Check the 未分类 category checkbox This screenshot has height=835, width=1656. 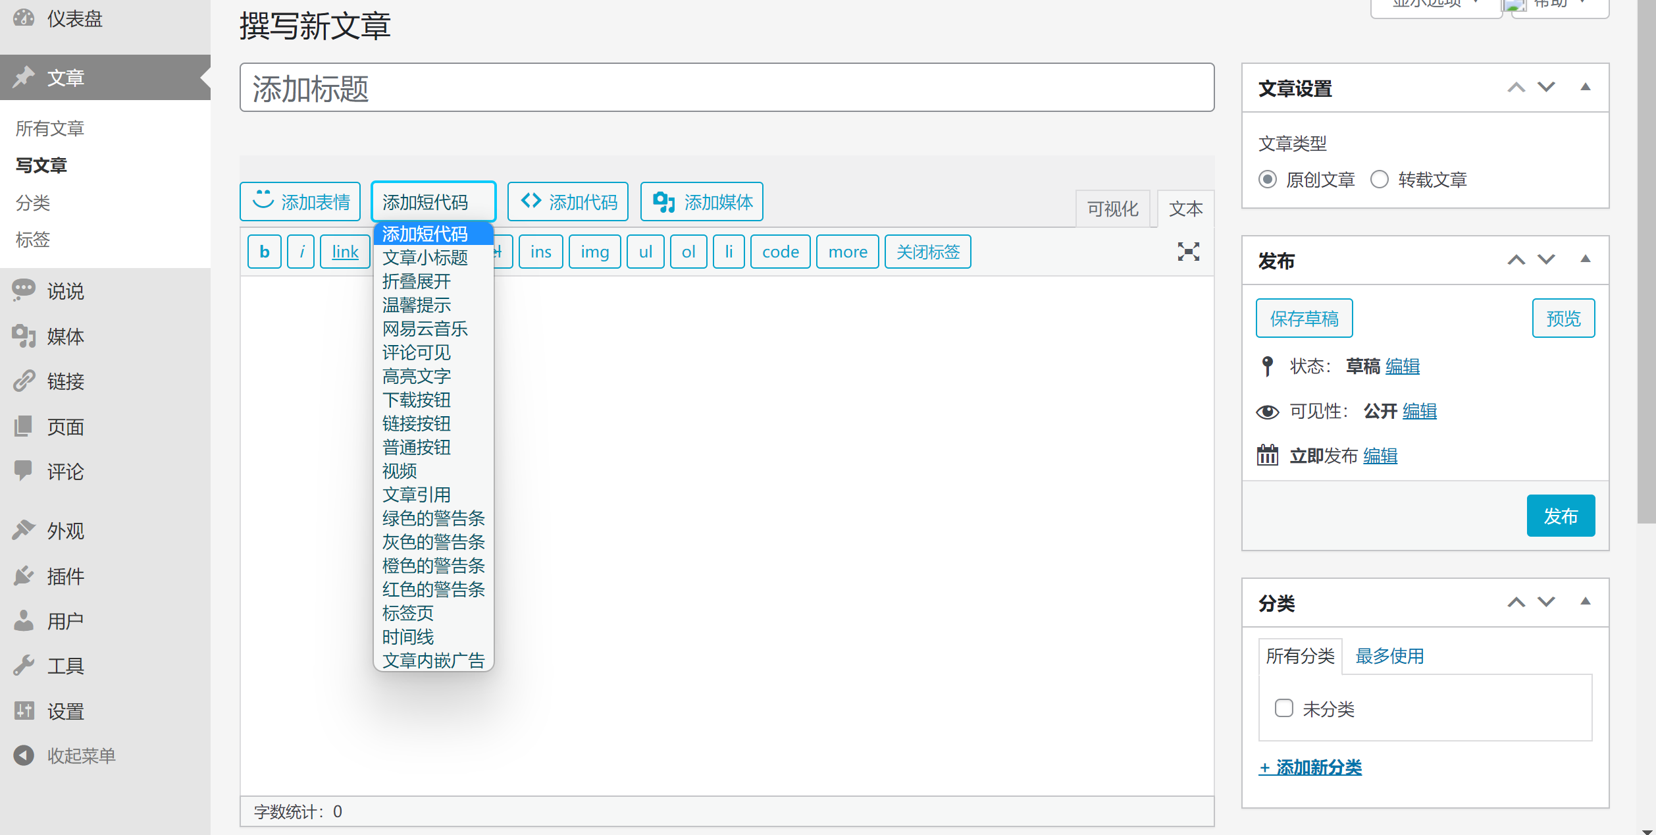(1284, 708)
